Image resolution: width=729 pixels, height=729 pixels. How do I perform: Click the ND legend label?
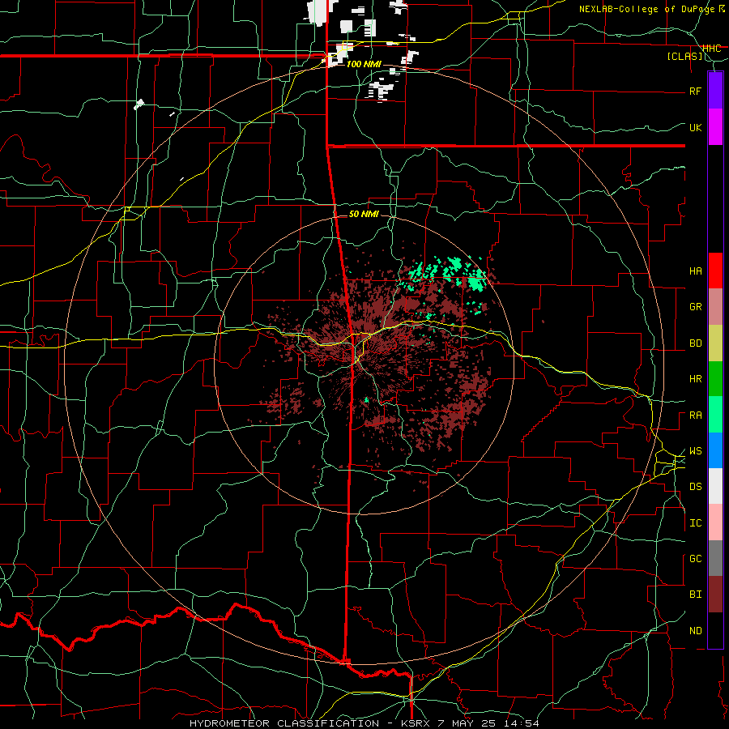[695, 631]
